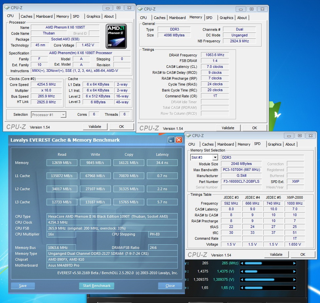320x303 pixels.
Task: Open the Processor #1 selection dropdown
Action: click(64, 115)
